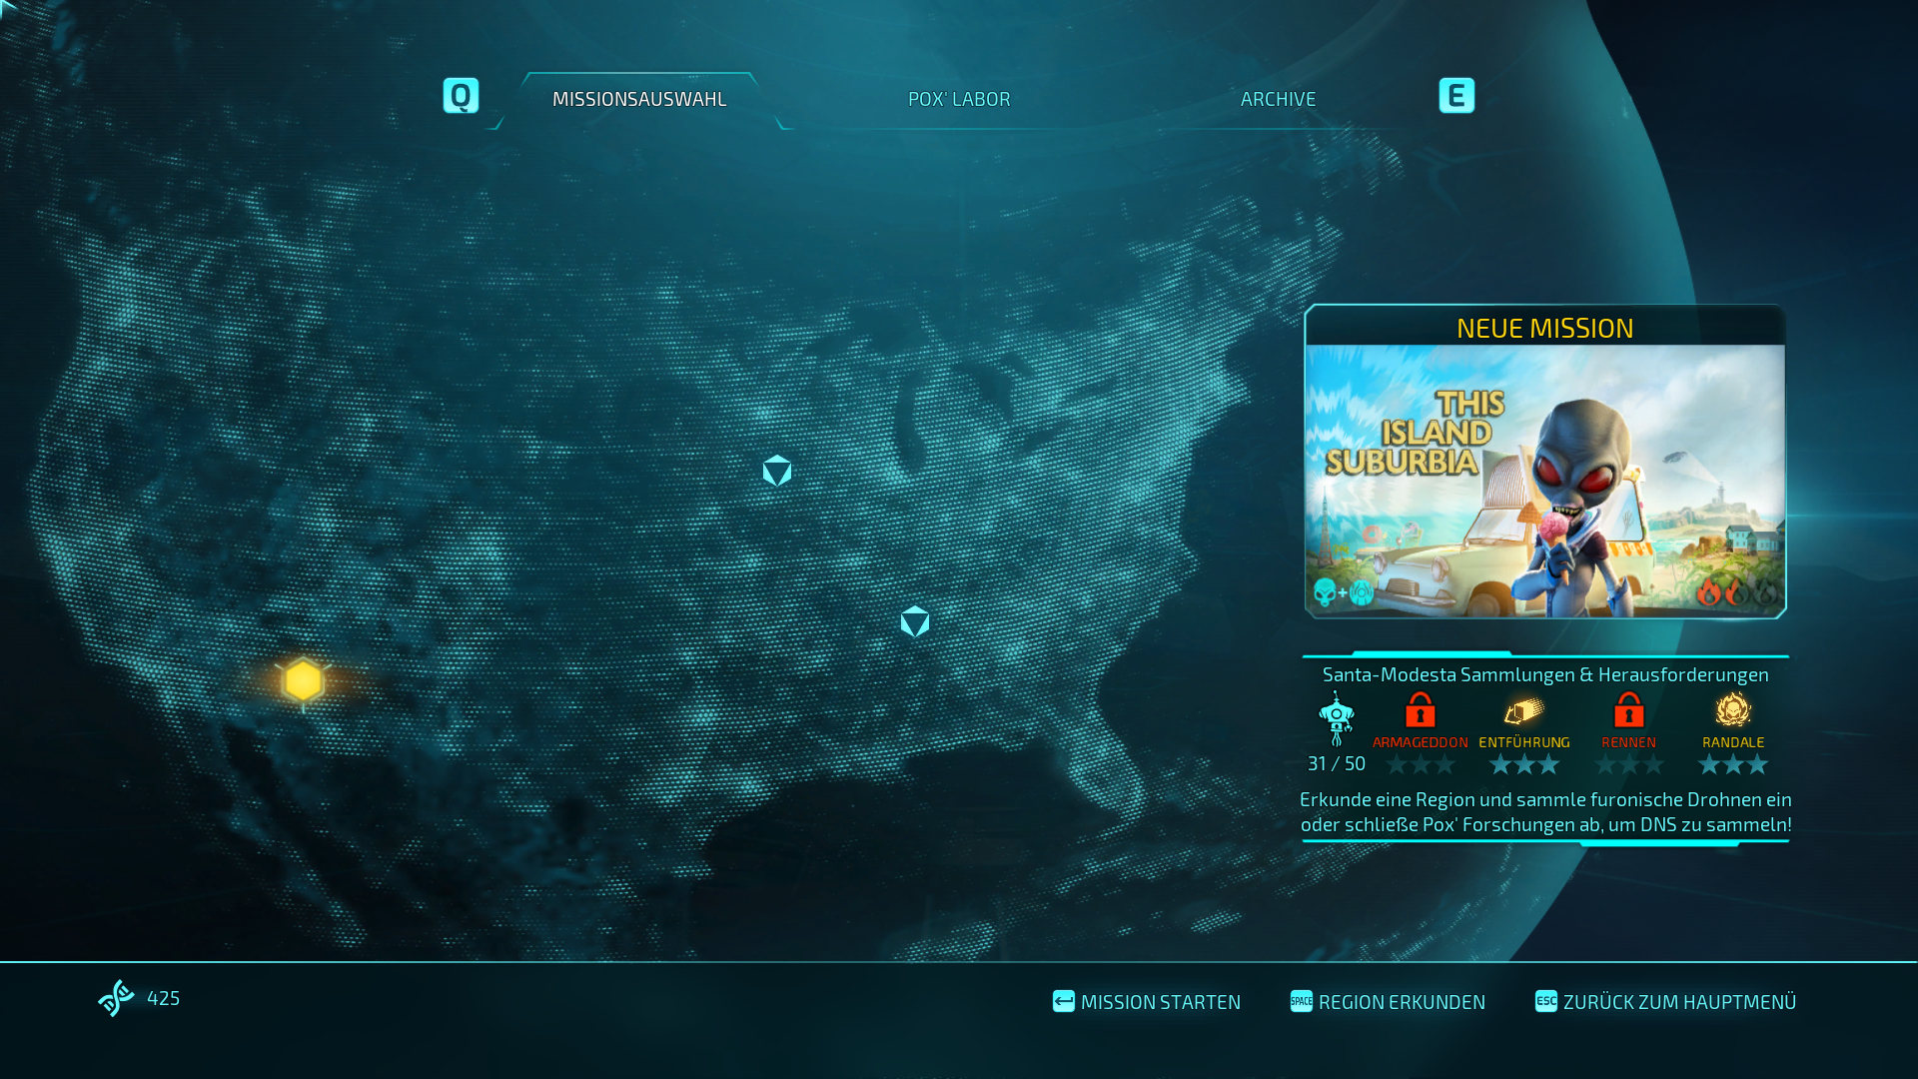Click the Randale challenge icon
The height and width of the screenshot is (1079, 1918).
(x=1733, y=710)
